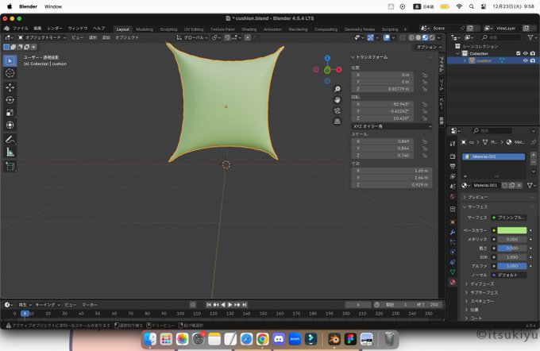This screenshot has width=540, height=351.
Task: Open the Render properties tab icon
Action: [x=453, y=156]
